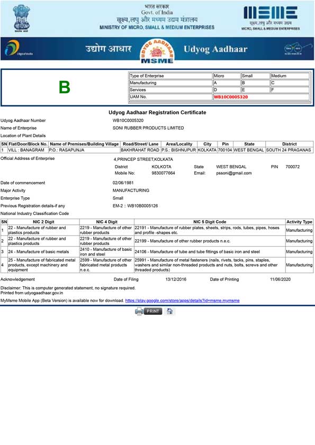Viewport: 315px width, 445px height.
Task: Click the printer icon beside PRINT
Action: tap(139, 311)
